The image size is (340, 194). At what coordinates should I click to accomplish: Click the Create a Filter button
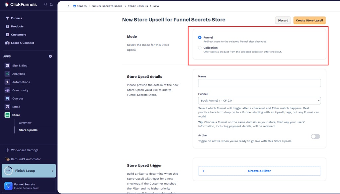259,171
